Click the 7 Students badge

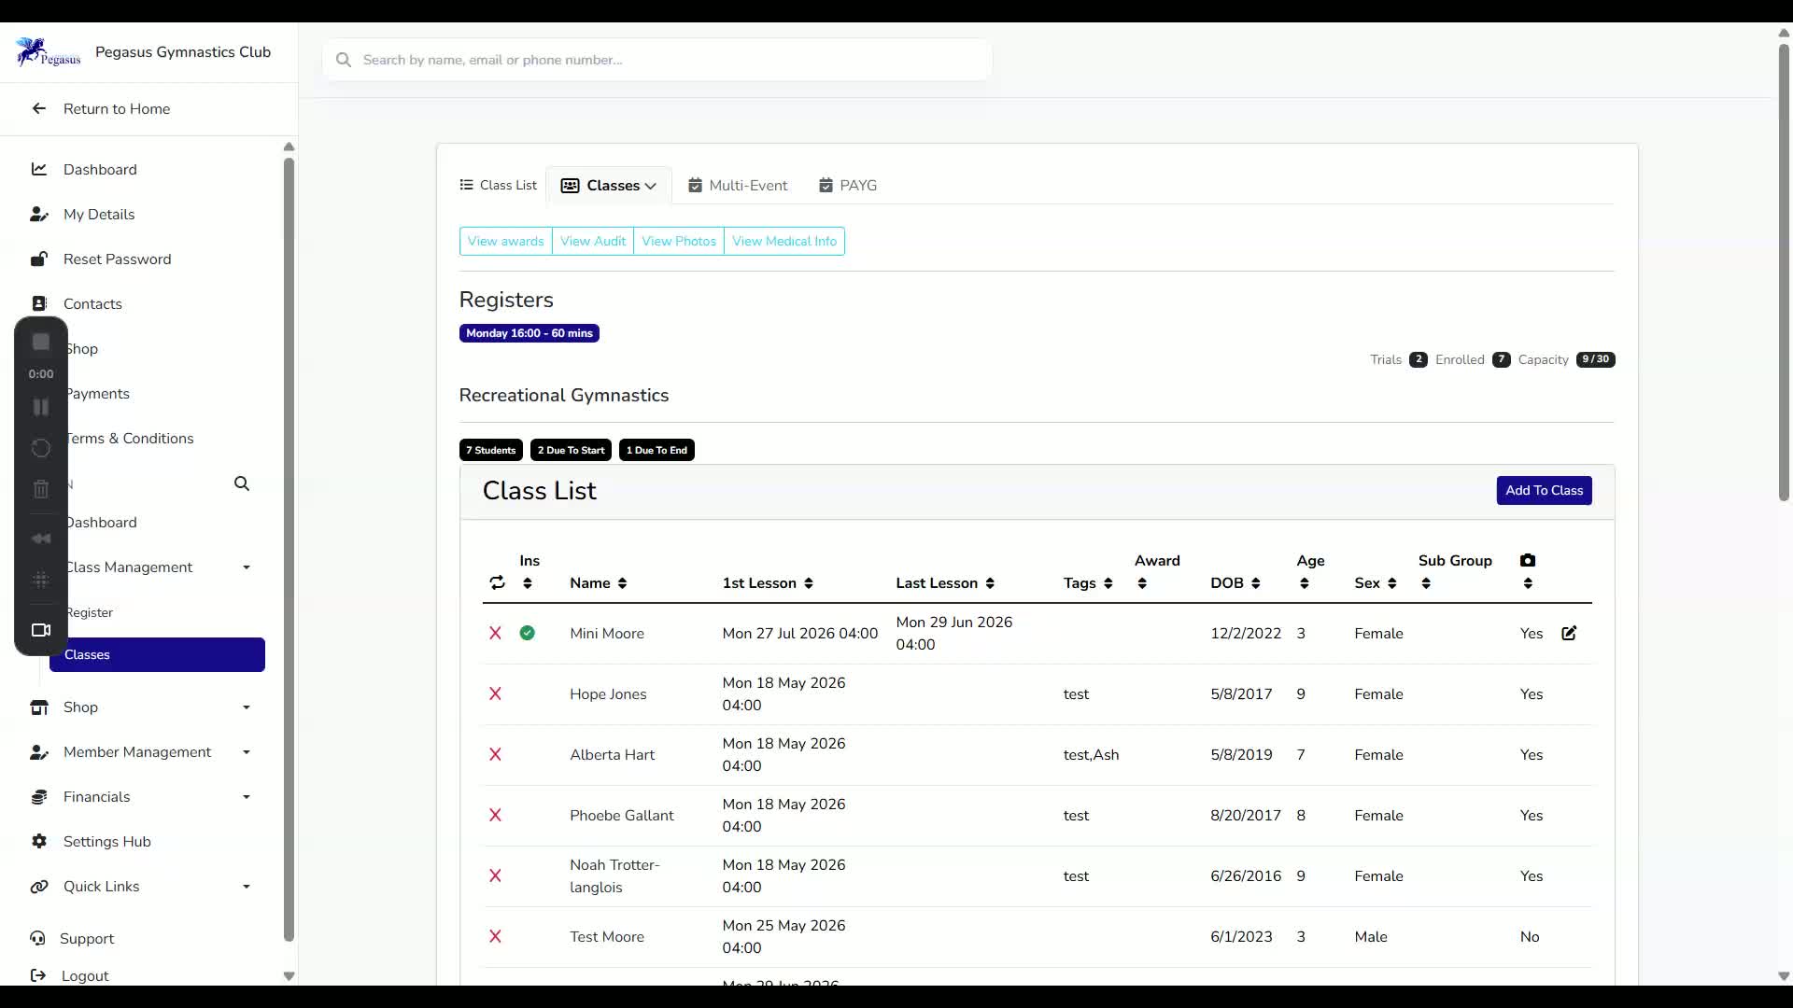coord(491,450)
